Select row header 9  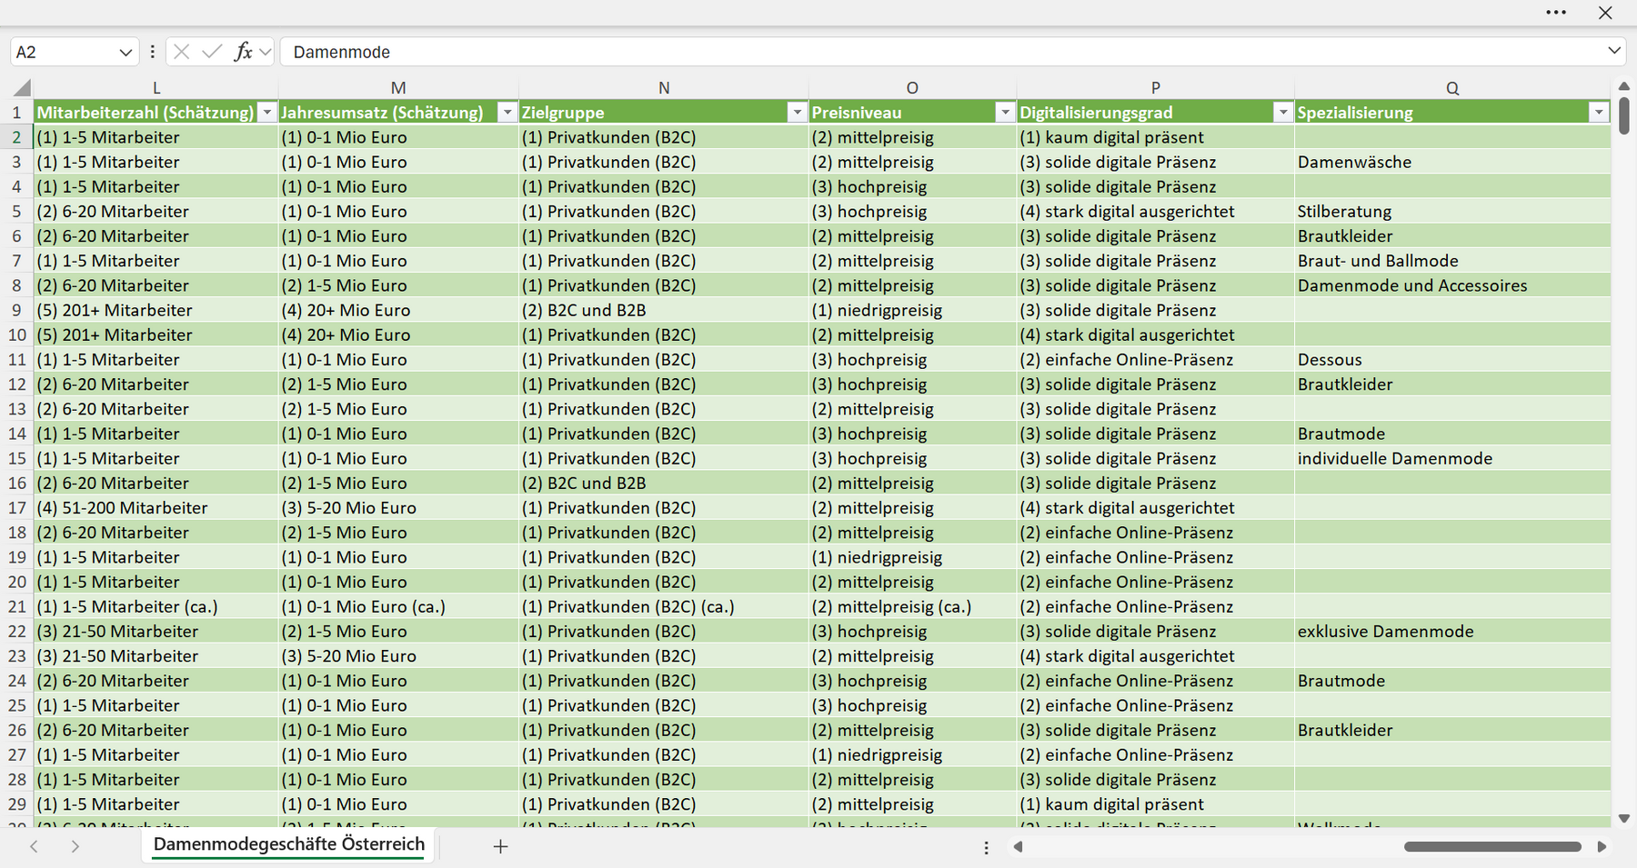(x=16, y=310)
